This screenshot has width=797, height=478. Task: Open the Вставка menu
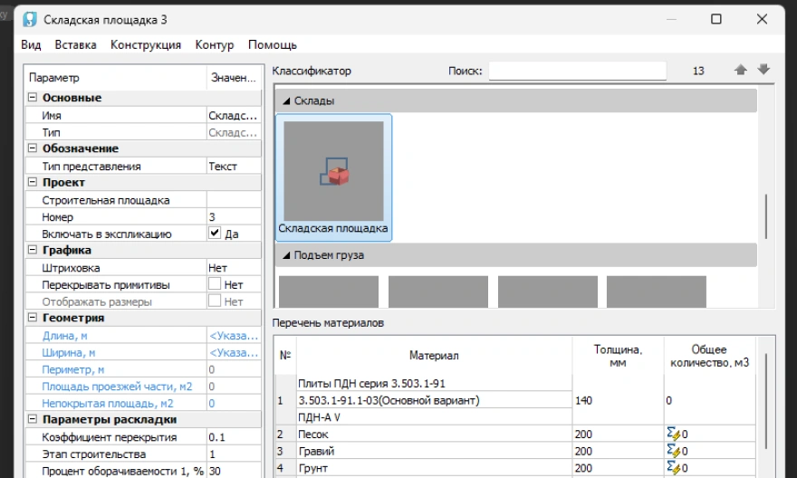(75, 44)
